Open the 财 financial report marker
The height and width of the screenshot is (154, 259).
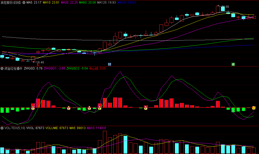[x=109, y=64]
